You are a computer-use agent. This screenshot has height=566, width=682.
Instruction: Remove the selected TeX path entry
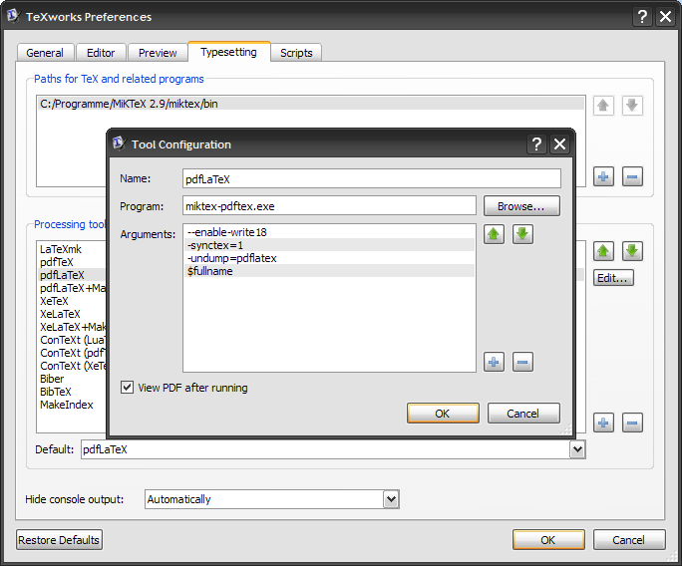[632, 176]
